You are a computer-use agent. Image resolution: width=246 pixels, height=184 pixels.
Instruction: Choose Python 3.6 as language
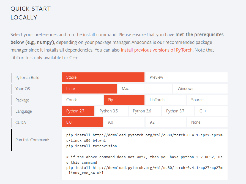145,111
